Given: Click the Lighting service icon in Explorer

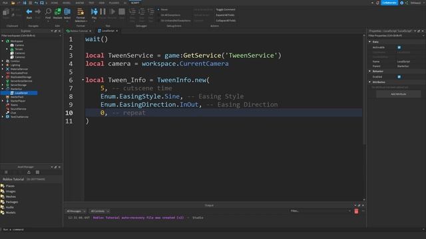Looking at the screenshot, I should tap(7, 65).
